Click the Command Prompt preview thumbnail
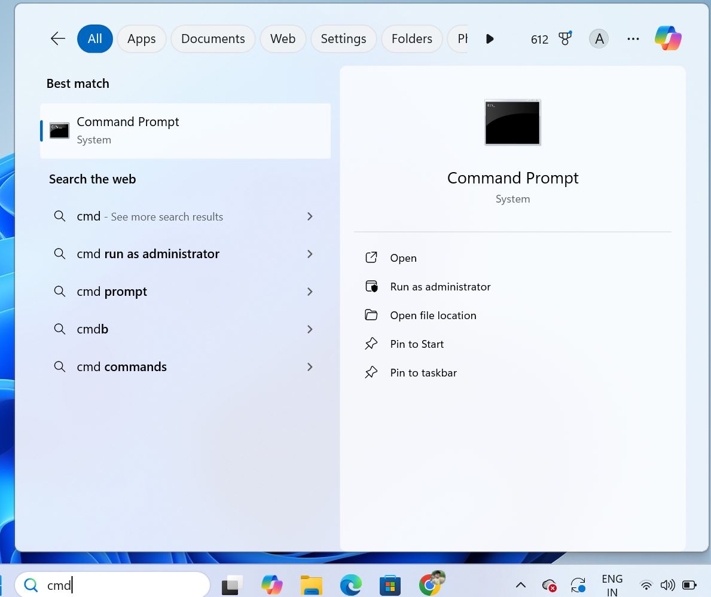 pyautogui.click(x=512, y=121)
